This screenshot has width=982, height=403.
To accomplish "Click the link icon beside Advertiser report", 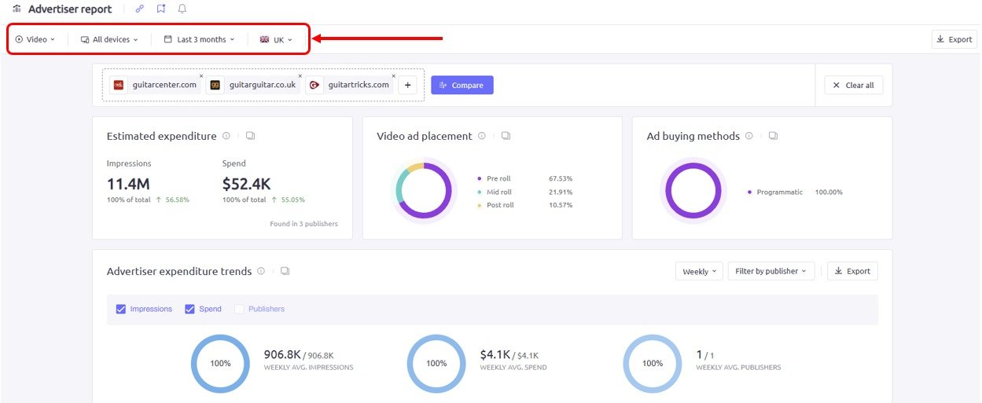I will (x=140, y=9).
